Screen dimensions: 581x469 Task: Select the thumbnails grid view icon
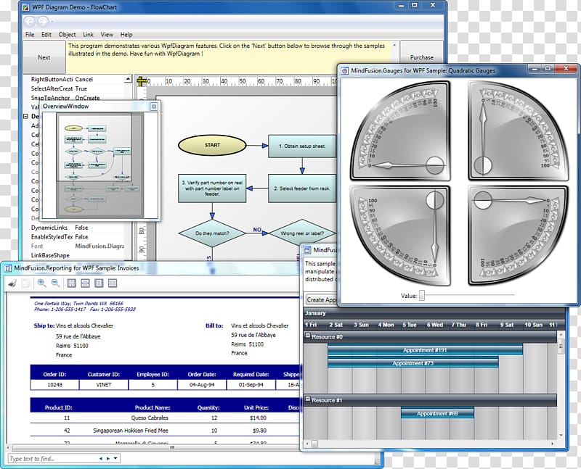point(71,283)
